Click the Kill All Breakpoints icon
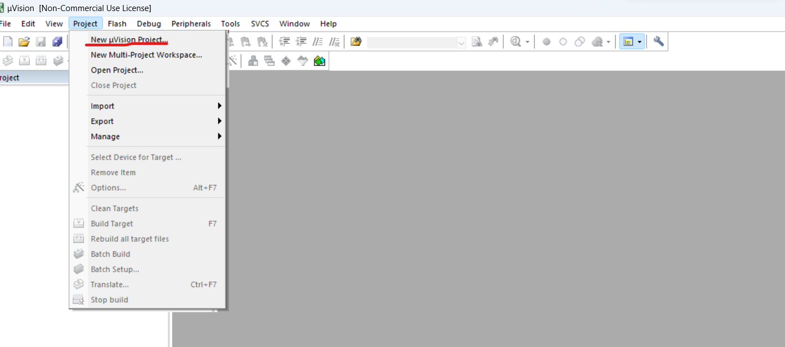Viewport: 785px width, 347px height. pos(597,42)
